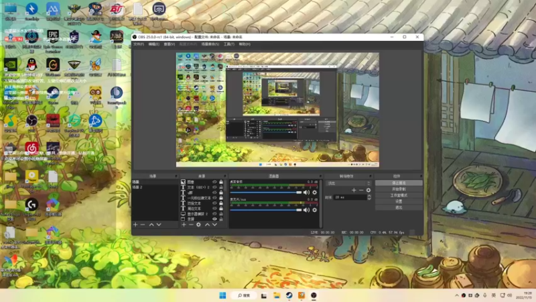Toggle visibility of 一元粉丝牌文本 source
Viewport: 536px width, 302px height.
[x=214, y=198]
